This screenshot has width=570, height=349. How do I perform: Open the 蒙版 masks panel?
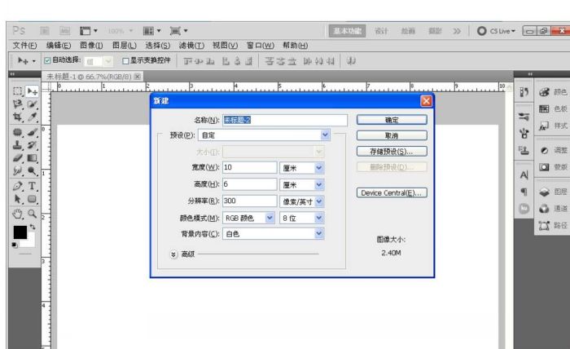553,167
